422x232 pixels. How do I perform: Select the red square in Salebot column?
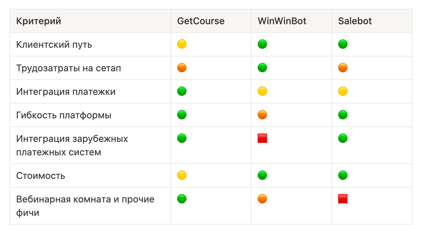[x=343, y=199]
